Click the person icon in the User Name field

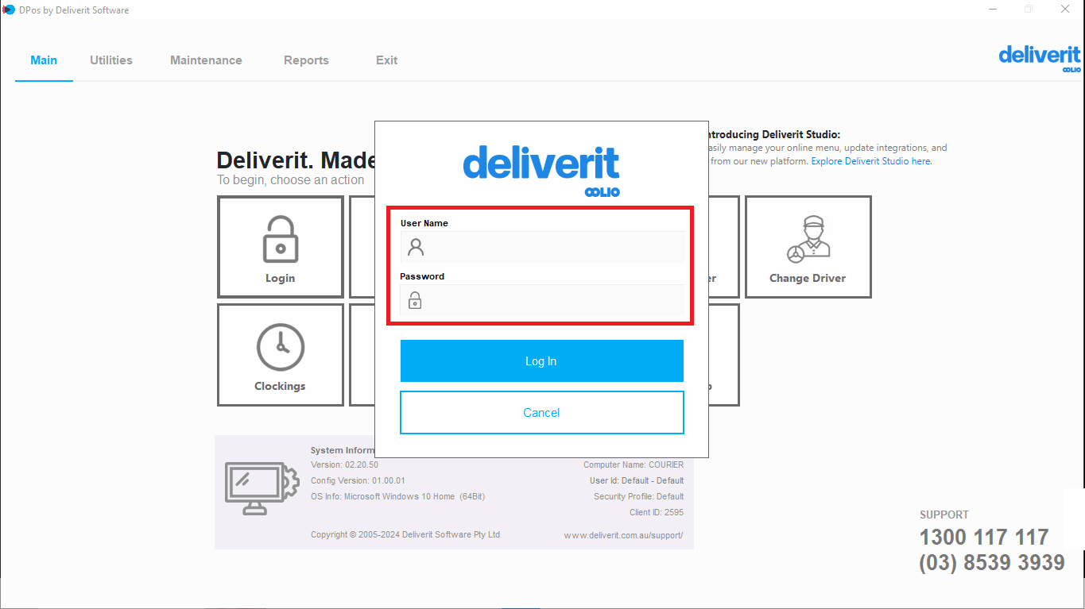(415, 247)
